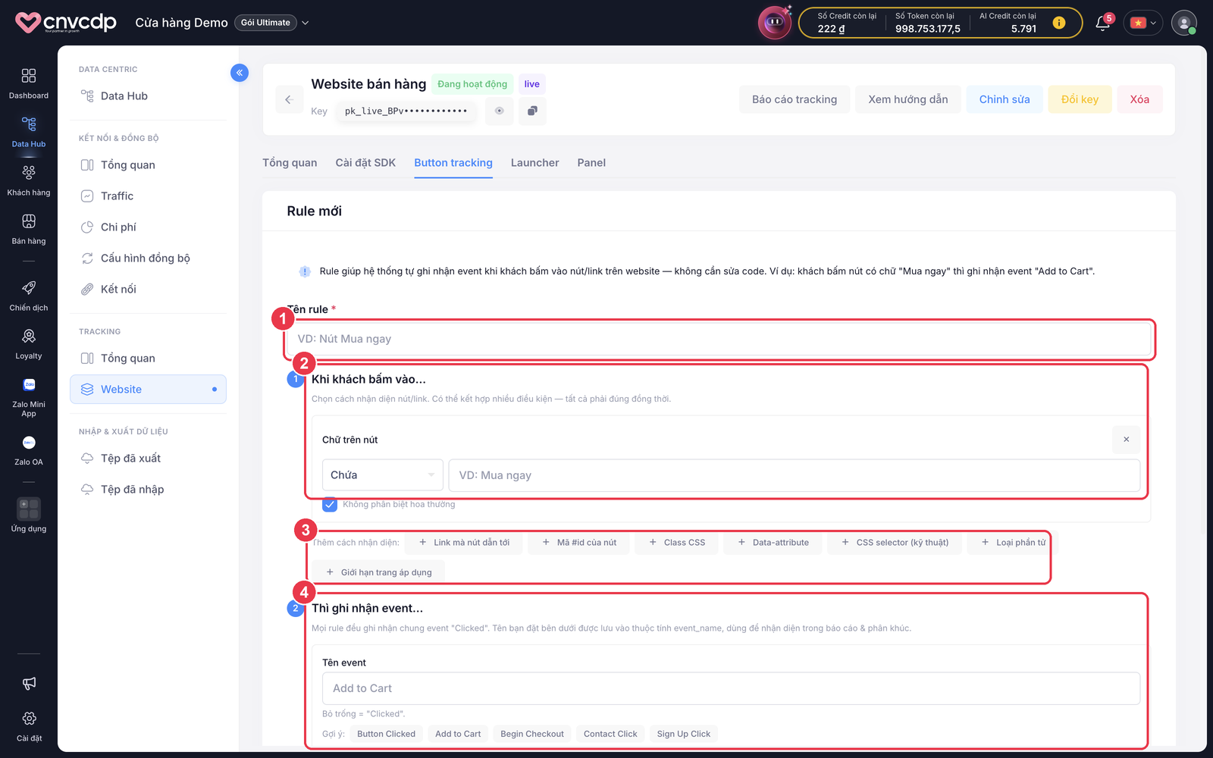Open the language flag dropdown
This screenshot has height=758, width=1213.
coord(1143,23)
